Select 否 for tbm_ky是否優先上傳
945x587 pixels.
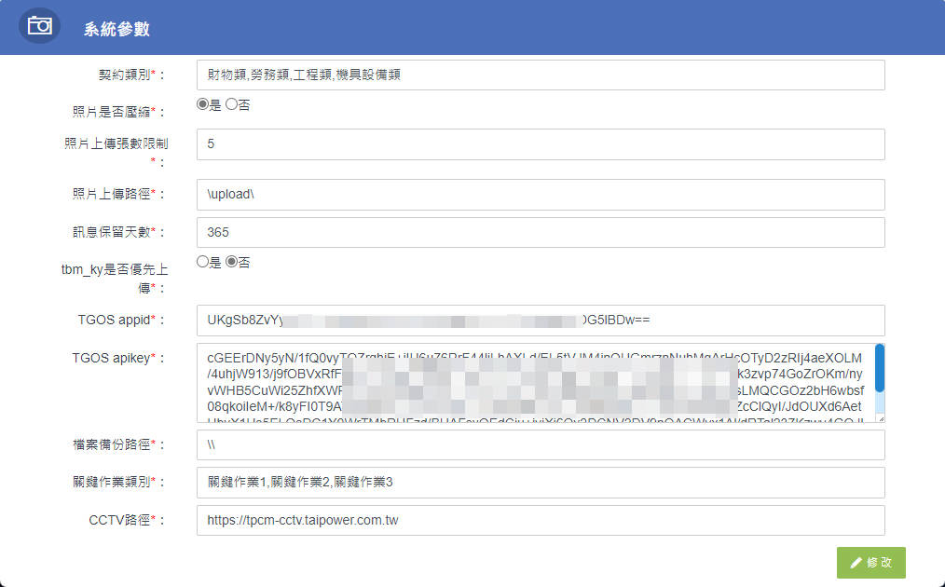click(231, 262)
